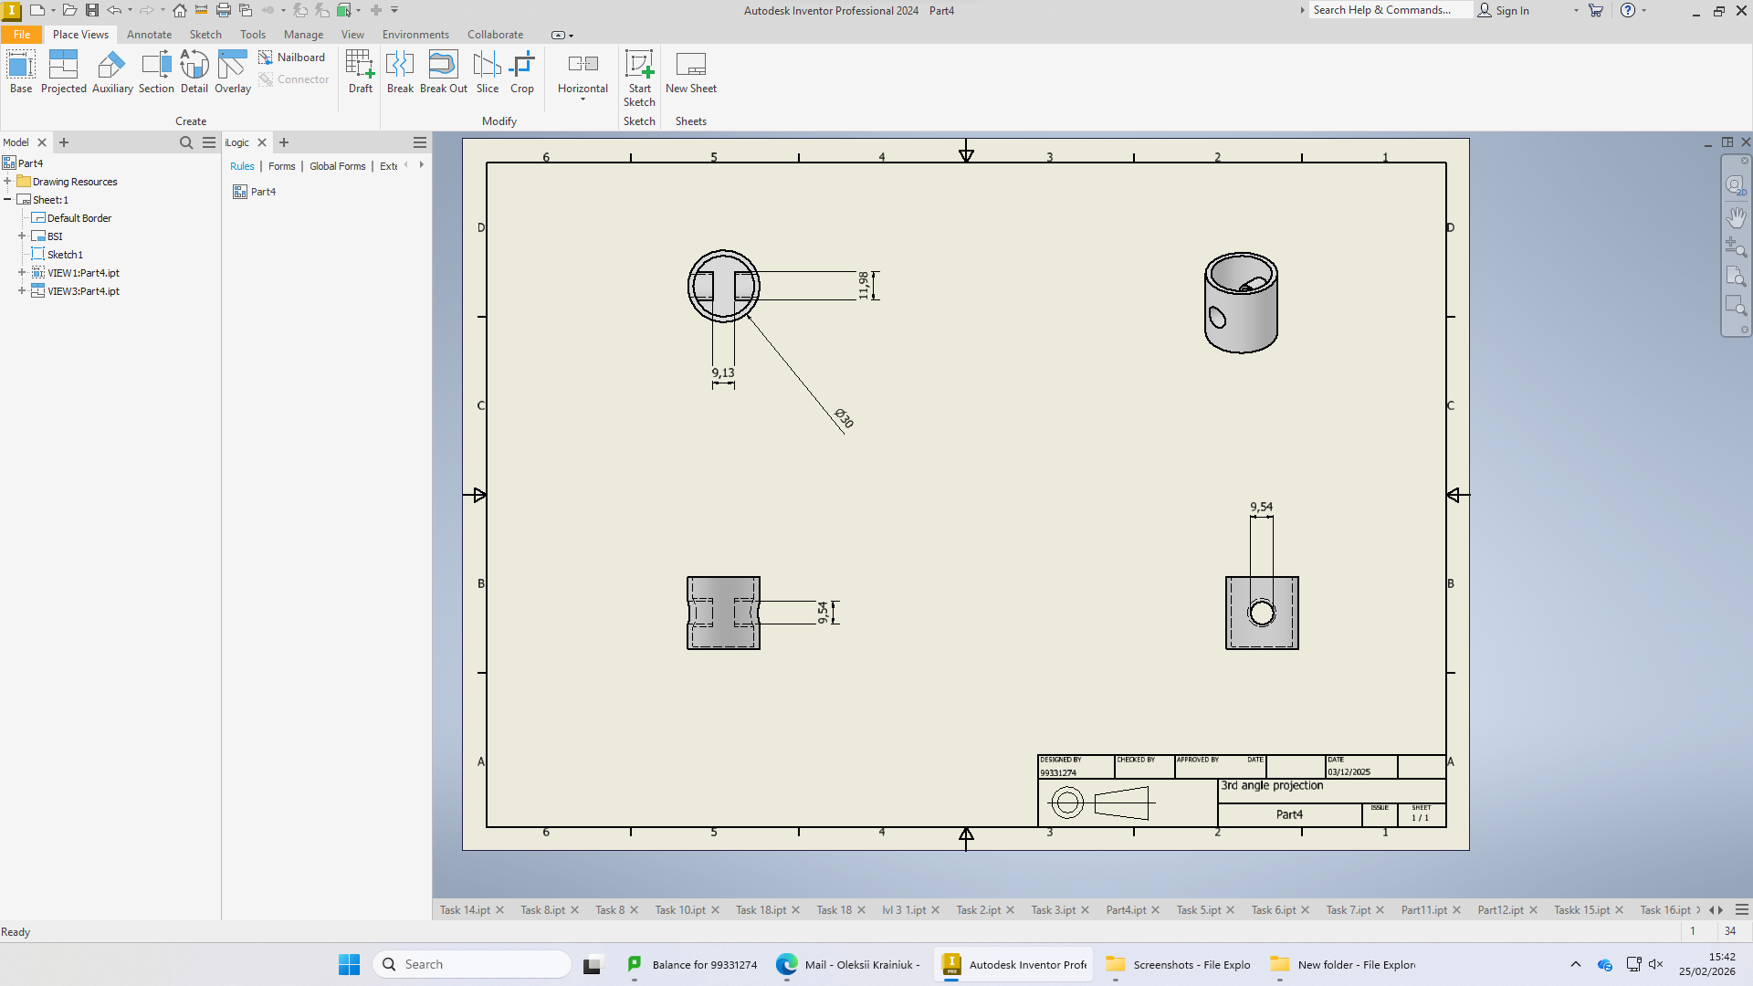Select the Crop tool
The height and width of the screenshot is (986, 1753).
(x=522, y=72)
